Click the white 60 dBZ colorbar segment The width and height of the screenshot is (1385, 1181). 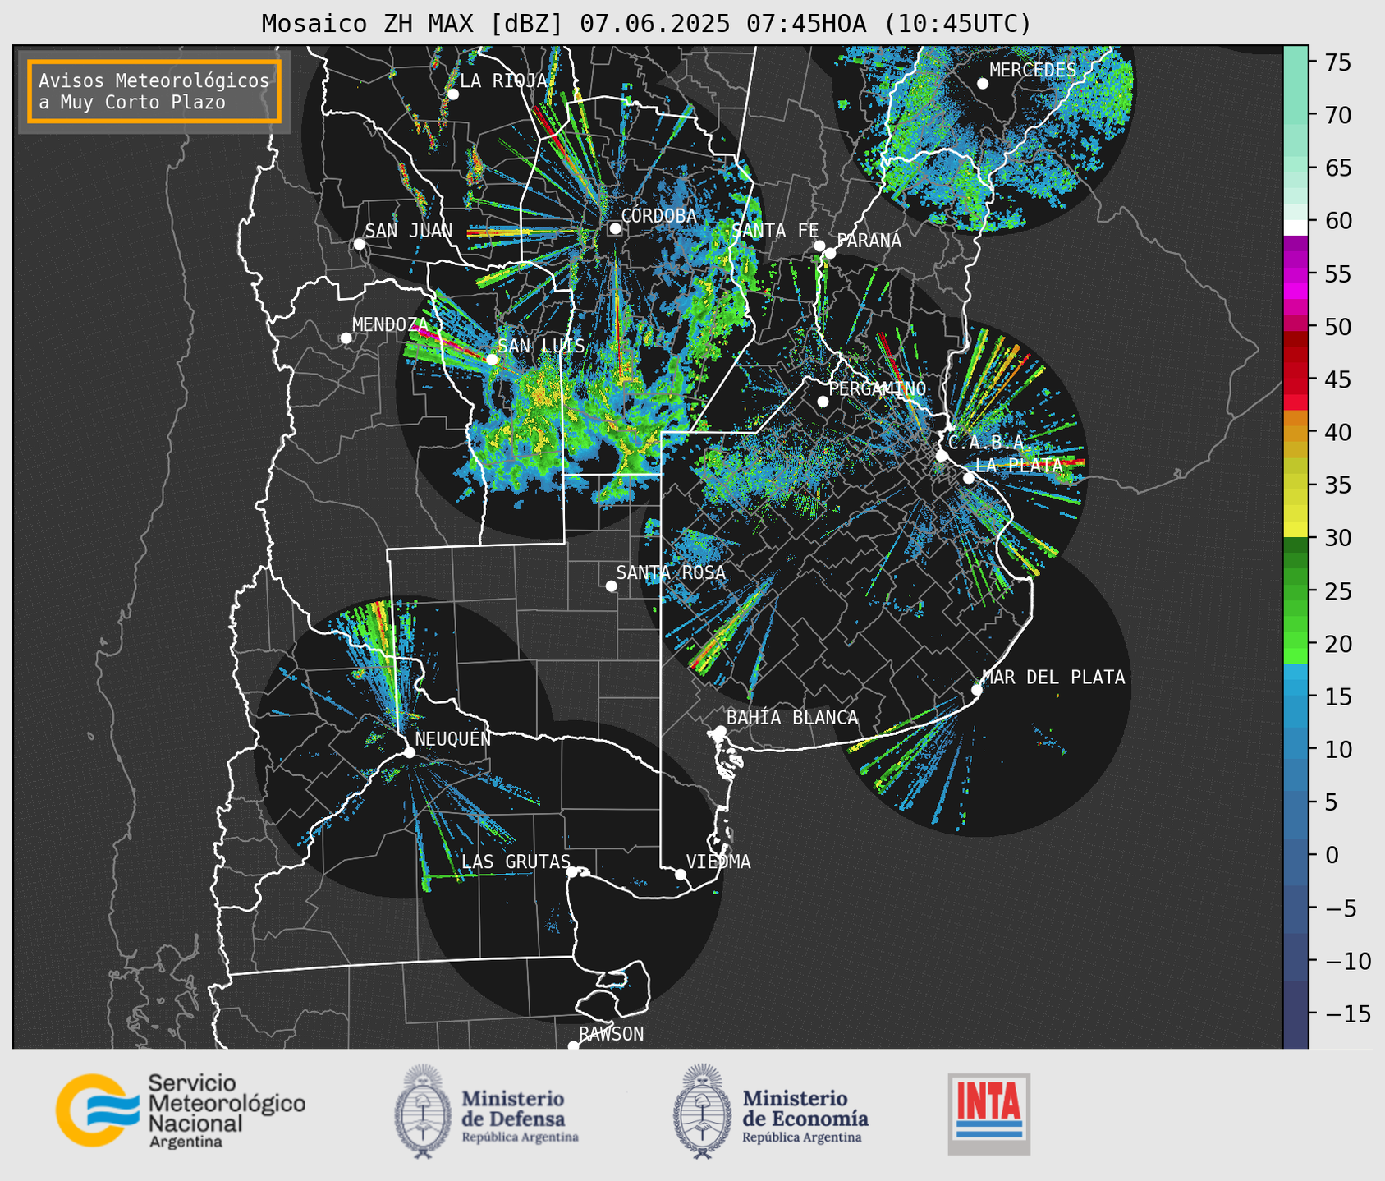pyautogui.click(x=1296, y=227)
